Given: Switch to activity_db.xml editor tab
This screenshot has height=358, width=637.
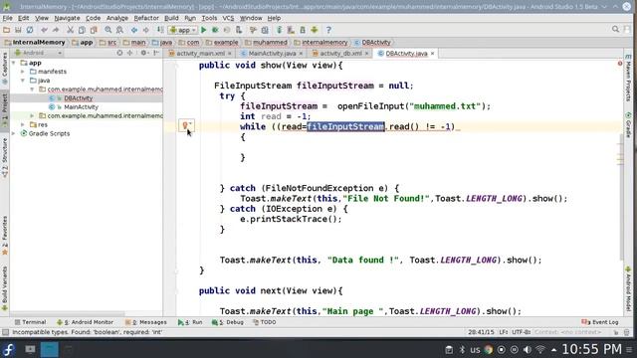Looking at the screenshot, I should (340, 54).
